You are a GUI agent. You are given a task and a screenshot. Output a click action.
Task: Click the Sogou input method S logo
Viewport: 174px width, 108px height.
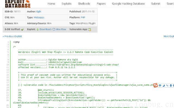click(155, 85)
